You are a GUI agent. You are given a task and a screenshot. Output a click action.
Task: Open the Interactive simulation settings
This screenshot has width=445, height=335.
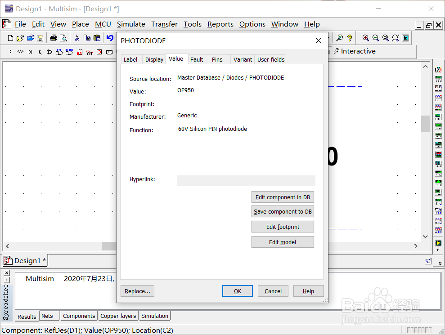point(355,51)
